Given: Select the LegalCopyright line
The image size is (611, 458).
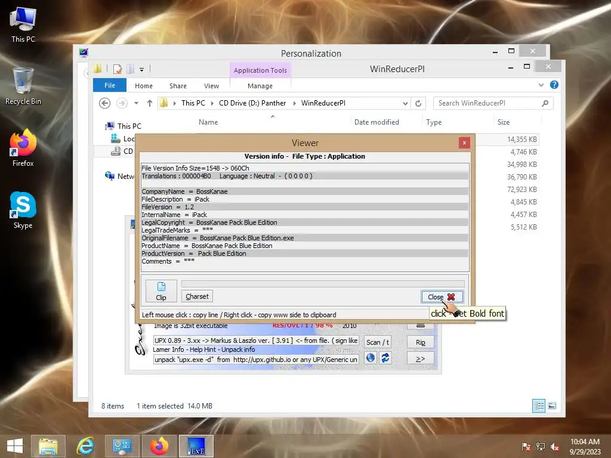Looking at the screenshot, I should 305,222.
